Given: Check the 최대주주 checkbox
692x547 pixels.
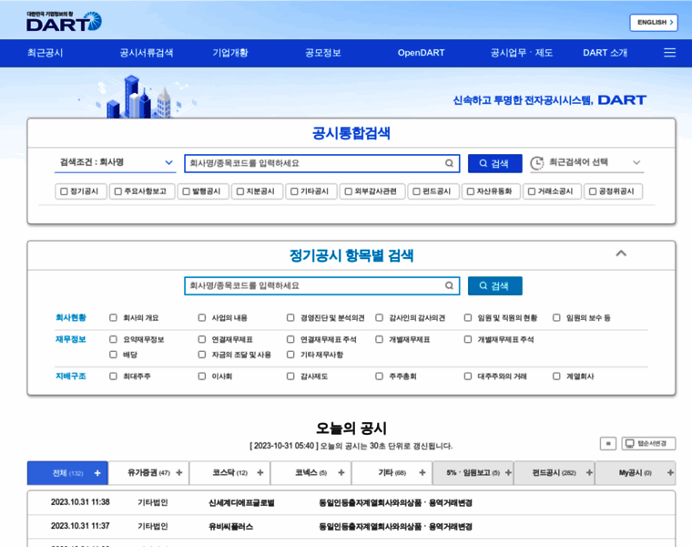Looking at the screenshot, I should point(114,376).
